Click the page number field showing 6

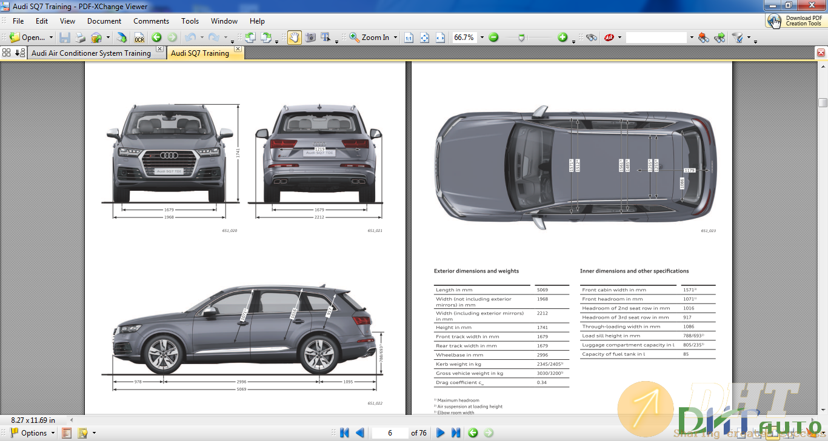click(390, 433)
